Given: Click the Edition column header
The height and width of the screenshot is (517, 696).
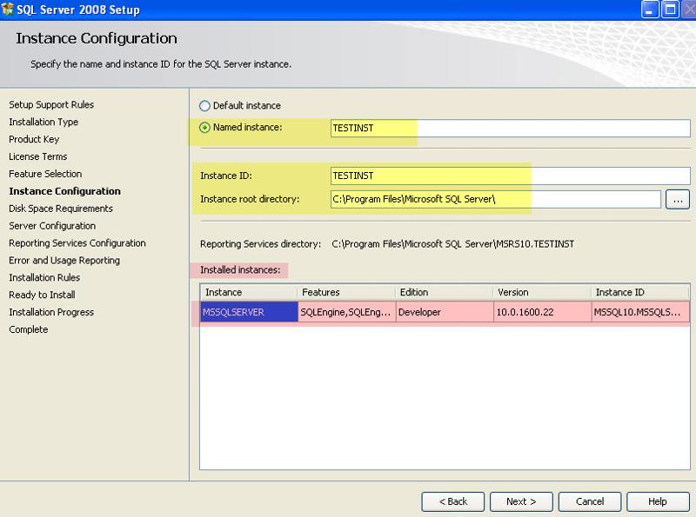Looking at the screenshot, I should coord(445,293).
